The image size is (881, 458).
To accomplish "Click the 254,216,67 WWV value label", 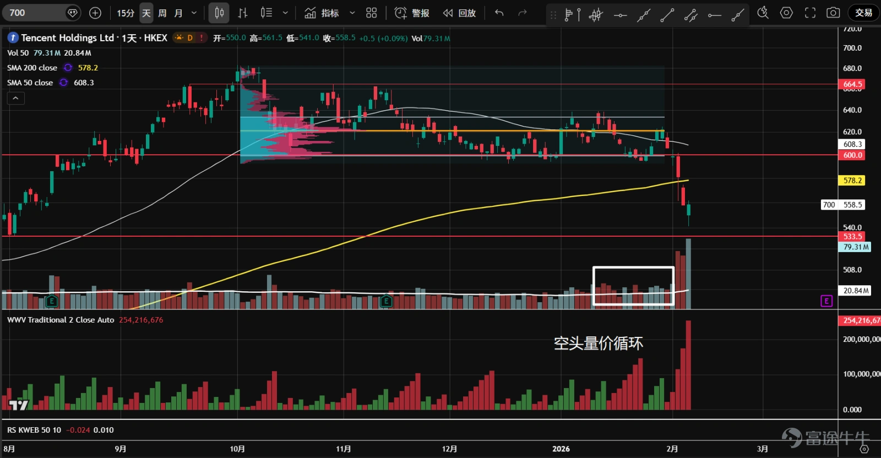I will click(860, 320).
